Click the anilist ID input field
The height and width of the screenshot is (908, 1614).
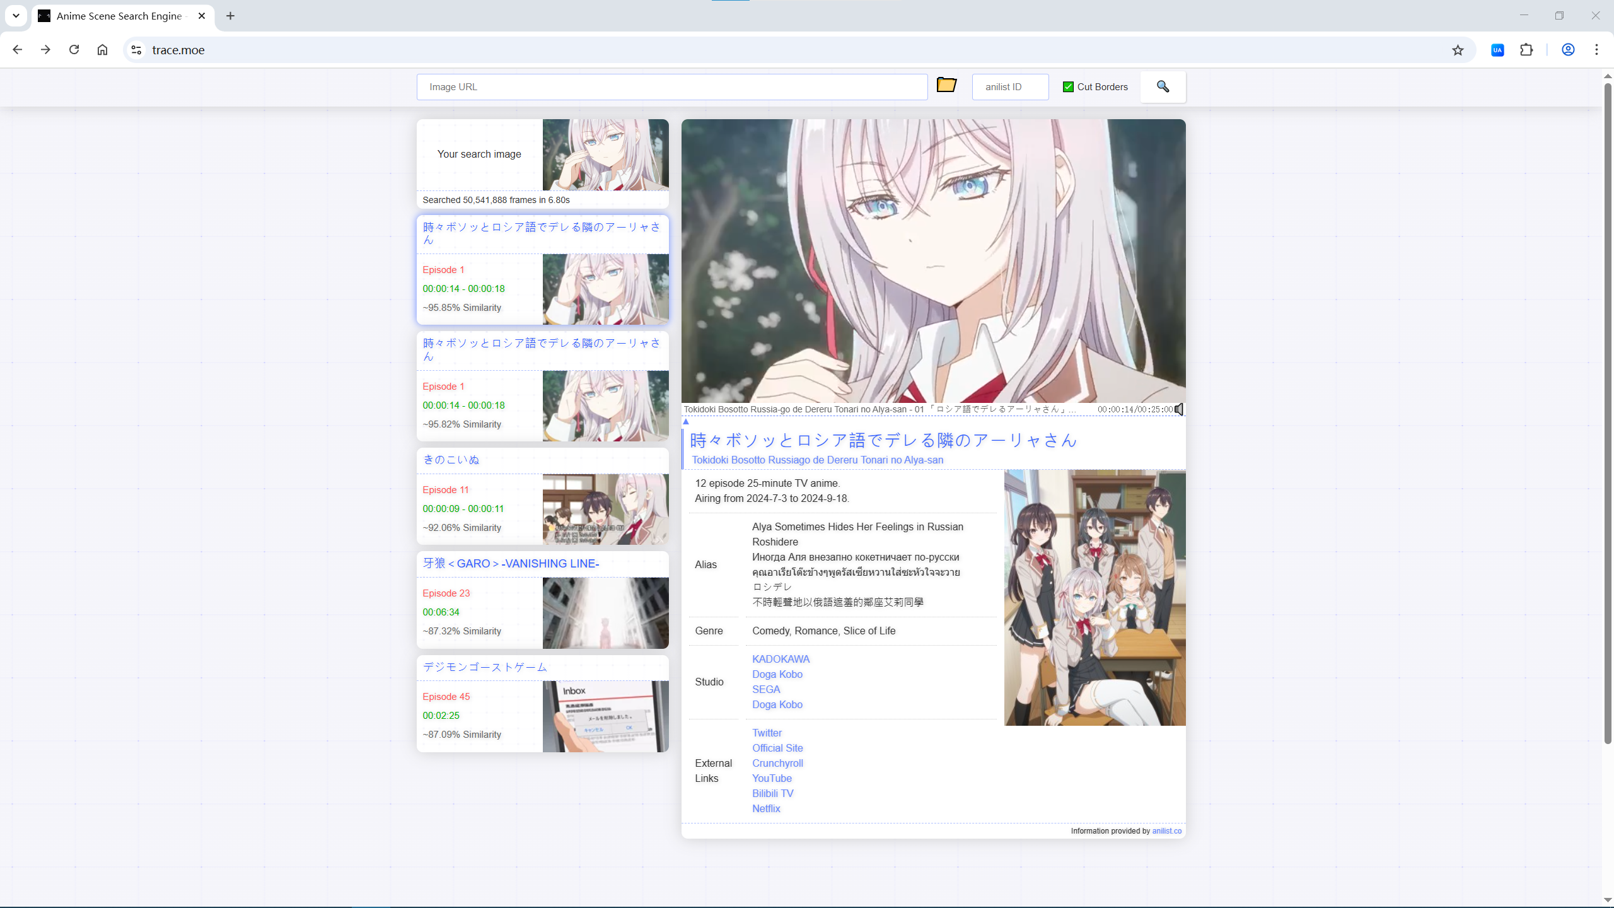click(1010, 87)
